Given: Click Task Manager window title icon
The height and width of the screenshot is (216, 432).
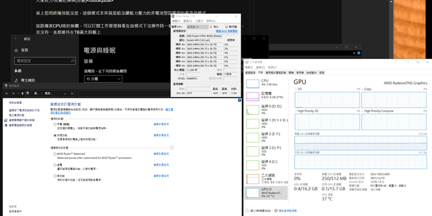Looking at the screenshot, I should (x=247, y=62).
